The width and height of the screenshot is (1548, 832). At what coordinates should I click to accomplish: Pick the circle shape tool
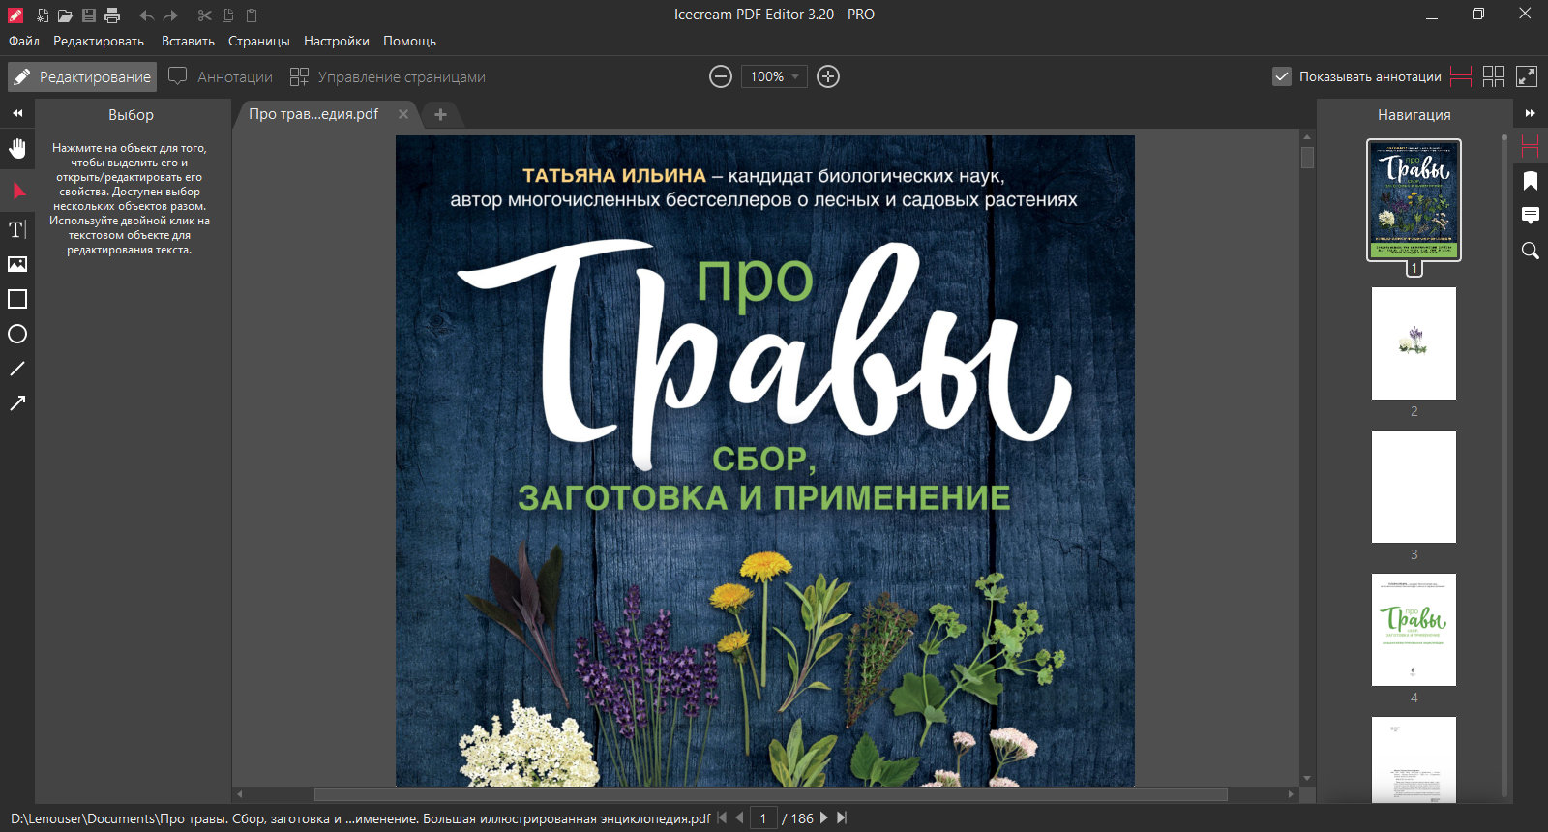click(17, 334)
